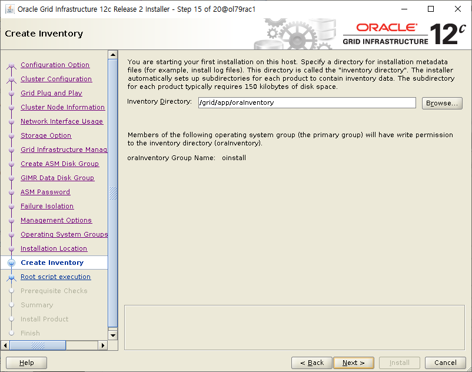The height and width of the screenshot is (372, 472).
Task: Click the step list scroll-down arrow
Action: click(x=113, y=335)
